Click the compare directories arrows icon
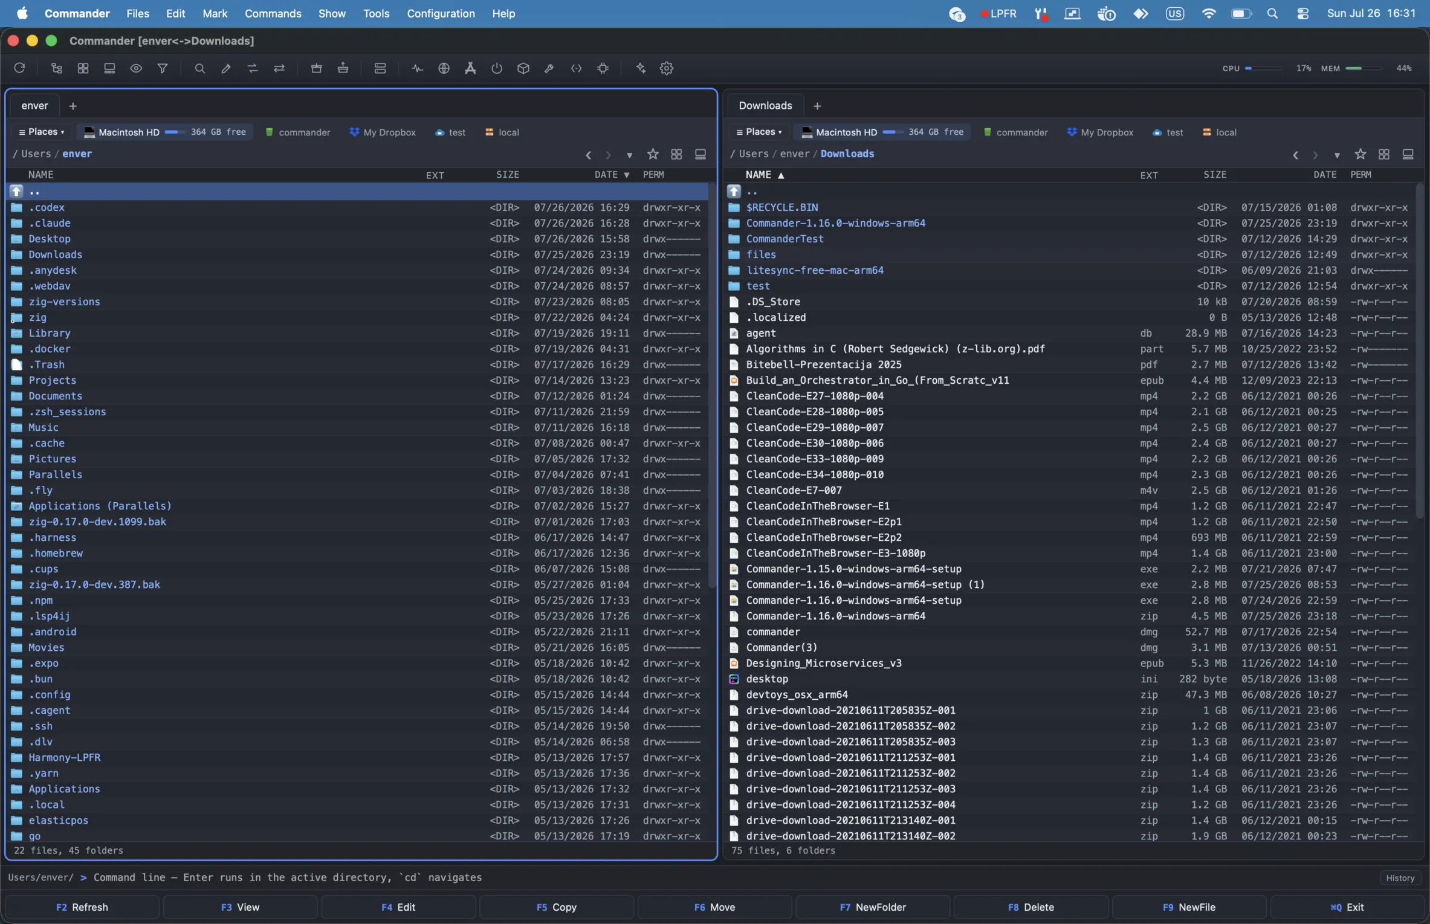This screenshot has width=1430, height=924. coord(253,68)
